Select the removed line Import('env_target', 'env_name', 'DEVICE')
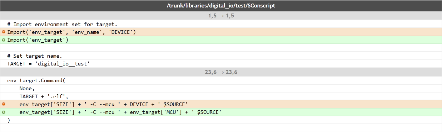This screenshot has width=442, height=132. tap(221, 32)
